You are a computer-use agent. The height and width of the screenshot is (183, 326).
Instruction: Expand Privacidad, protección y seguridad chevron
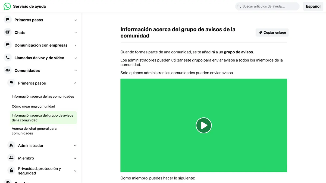(75, 171)
